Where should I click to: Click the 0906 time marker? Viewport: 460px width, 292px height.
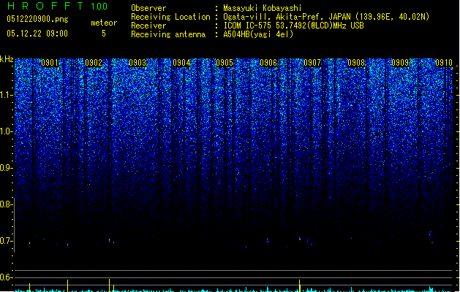click(268, 63)
